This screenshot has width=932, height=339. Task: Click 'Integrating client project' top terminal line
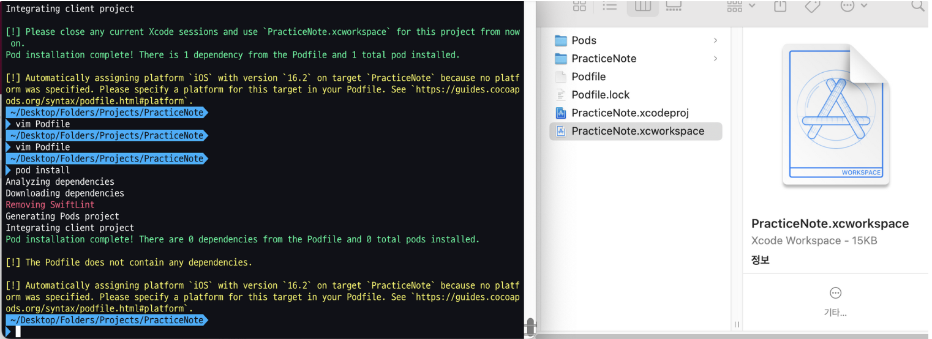click(70, 9)
